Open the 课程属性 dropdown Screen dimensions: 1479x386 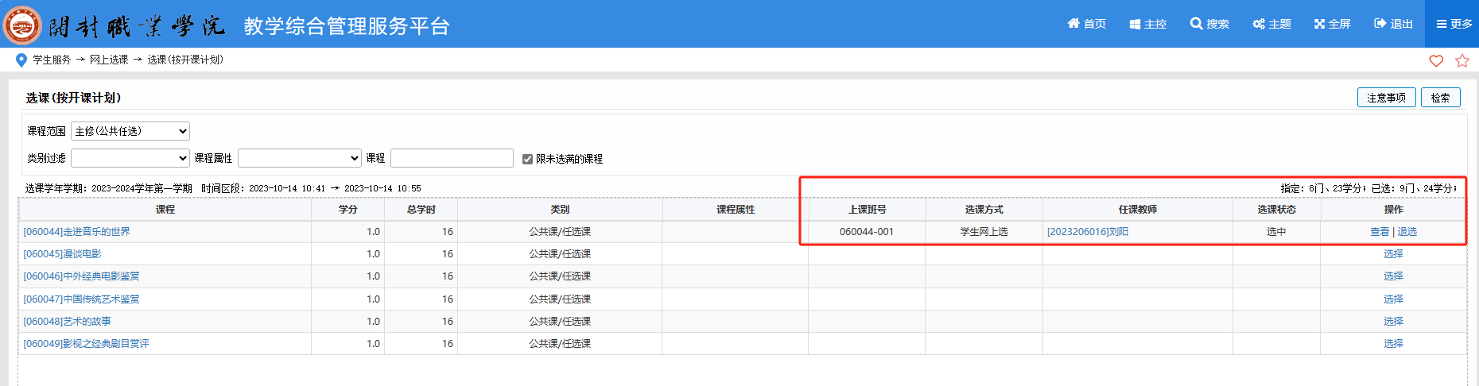tap(299, 158)
